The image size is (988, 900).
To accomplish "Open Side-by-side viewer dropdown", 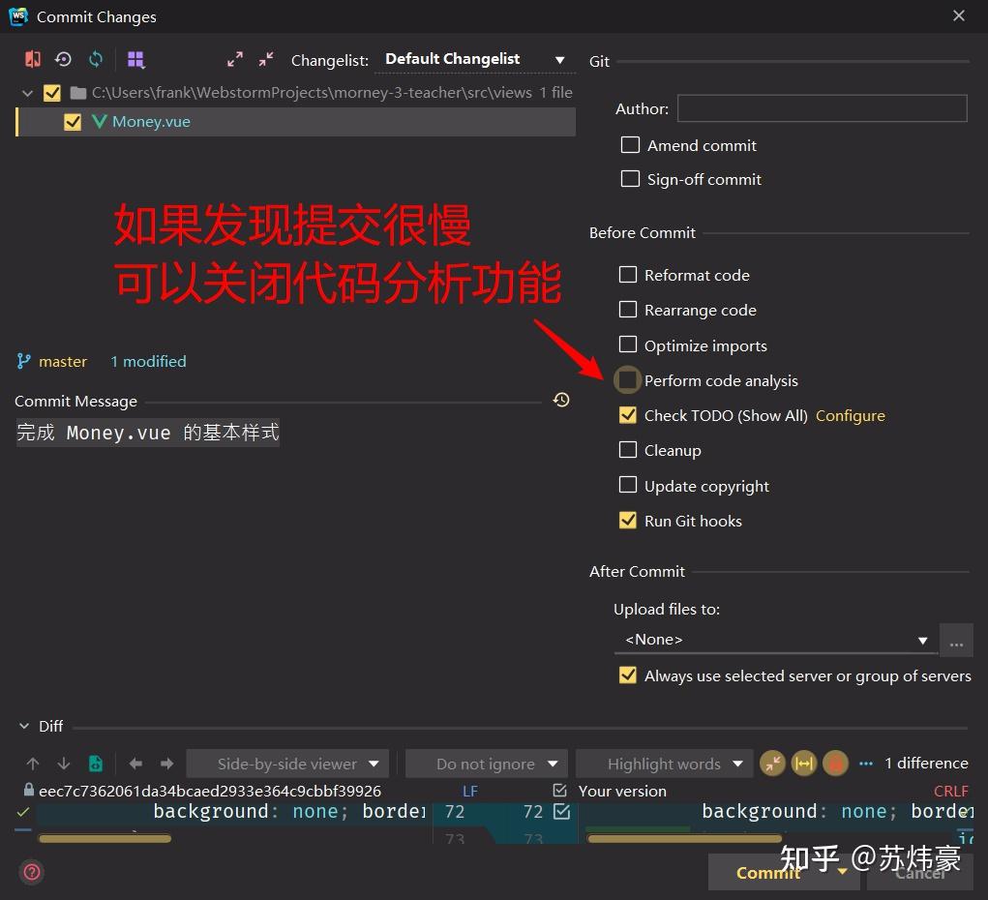I will pos(287,764).
